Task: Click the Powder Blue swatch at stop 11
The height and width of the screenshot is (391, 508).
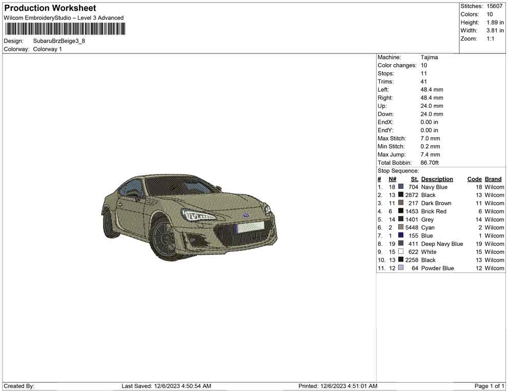Action: [x=400, y=268]
